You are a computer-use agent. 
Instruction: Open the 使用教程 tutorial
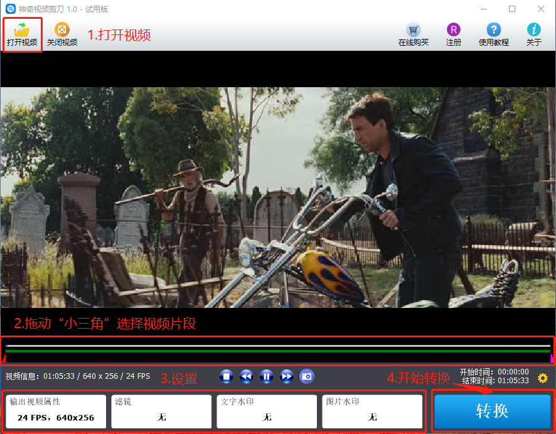pyautogui.click(x=494, y=34)
